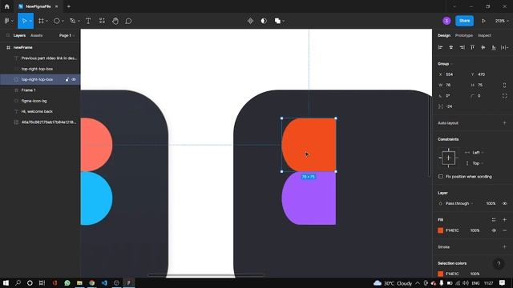The height and width of the screenshot is (288, 513).
Task: Select the Ellipse shape tool
Action: point(57,21)
